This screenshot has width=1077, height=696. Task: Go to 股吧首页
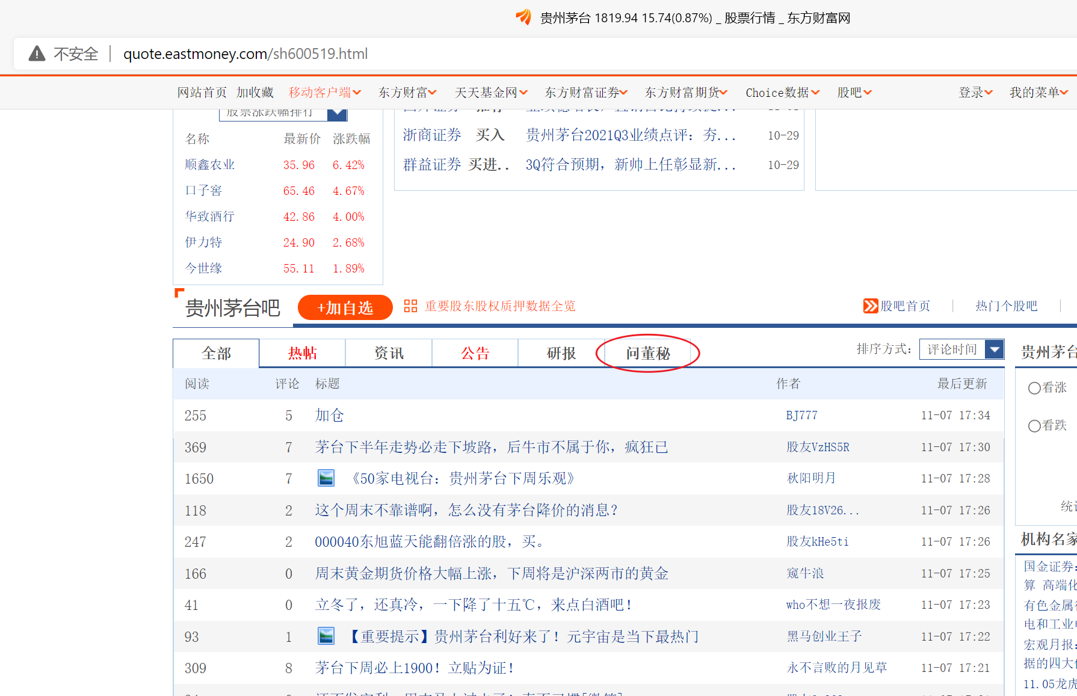click(905, 306)
